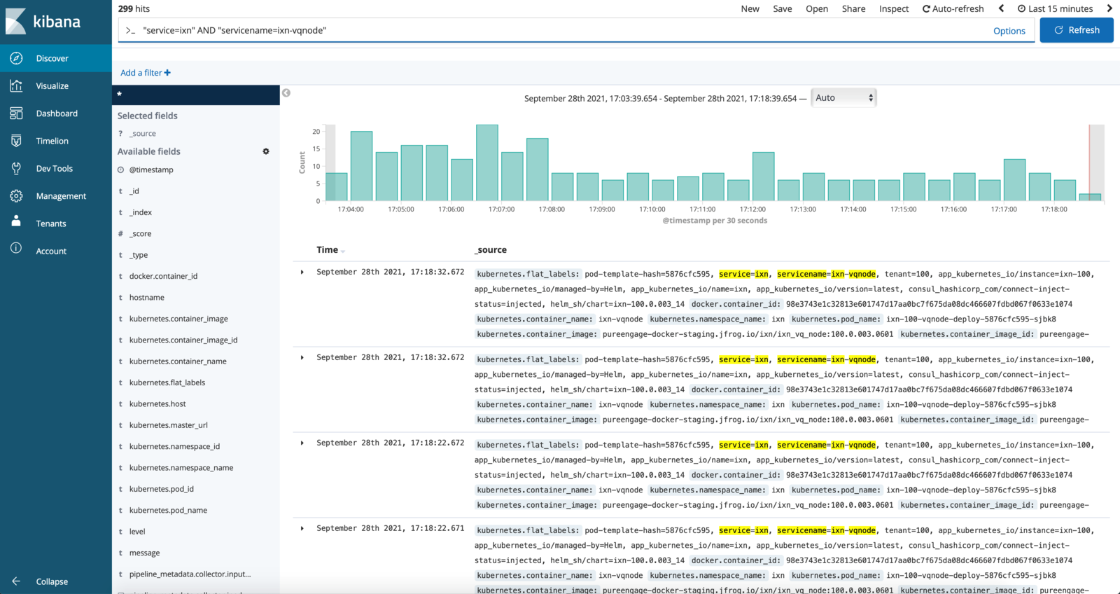Click Inspect in top menu

point(894,8)
